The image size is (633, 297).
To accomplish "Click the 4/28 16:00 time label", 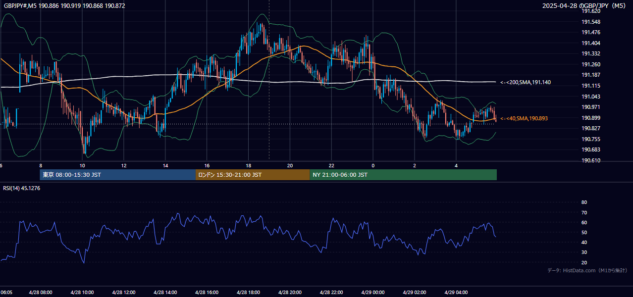I will (207, 293).
